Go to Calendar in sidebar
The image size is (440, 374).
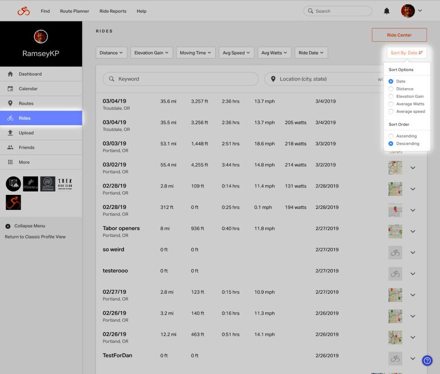41,89
